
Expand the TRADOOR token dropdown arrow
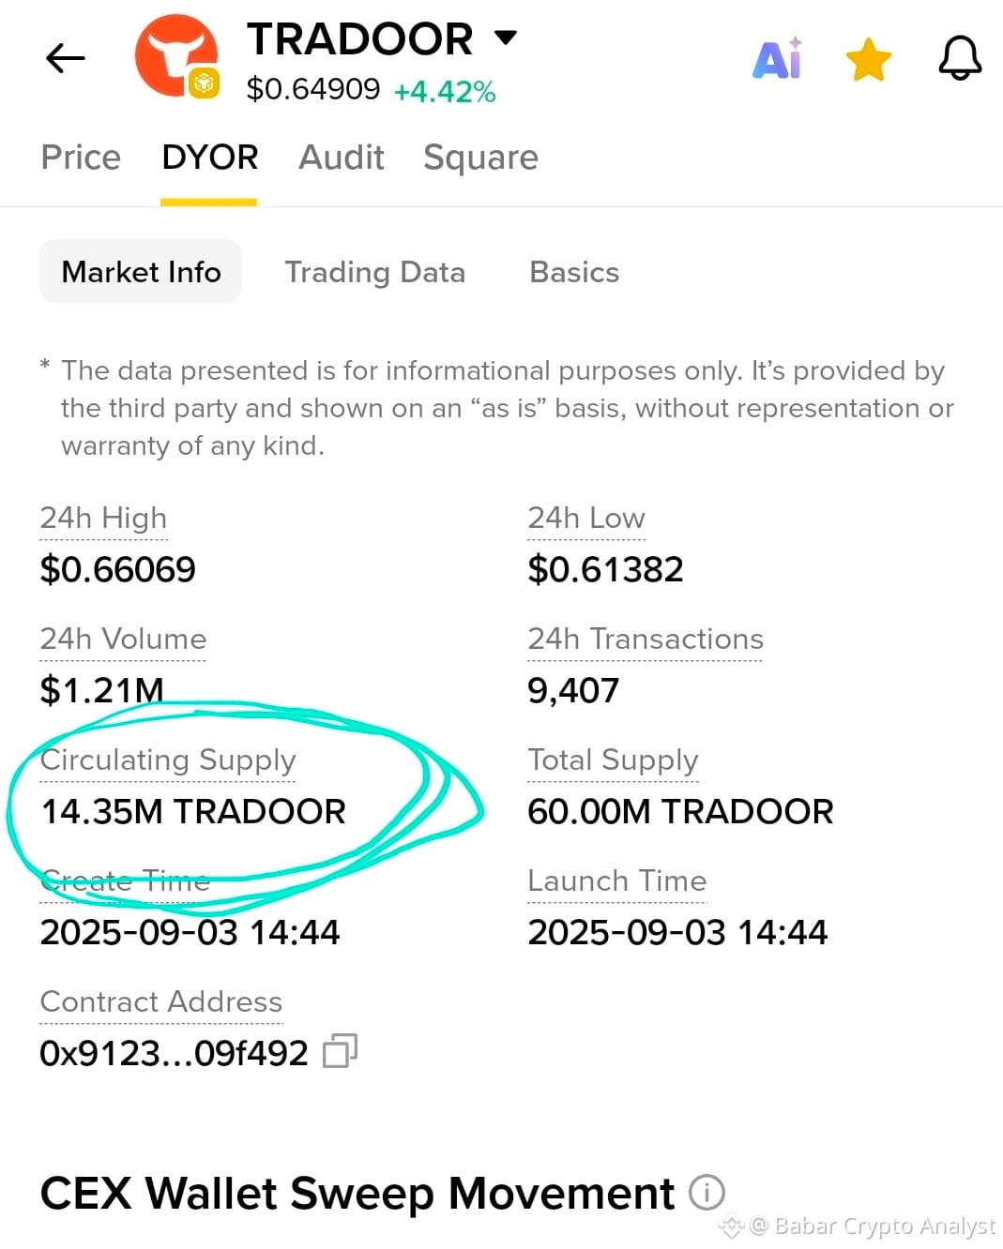pos(506,38)
